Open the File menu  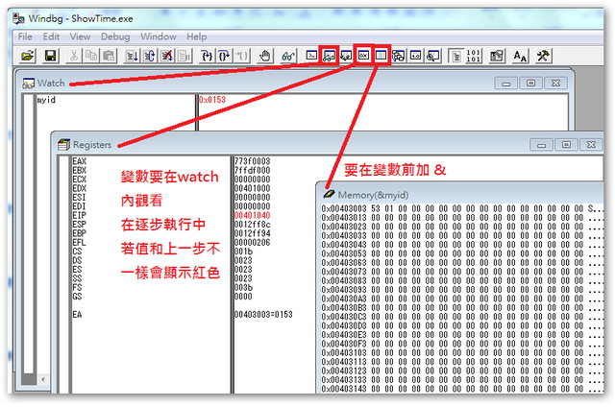[x=25, y=36]
